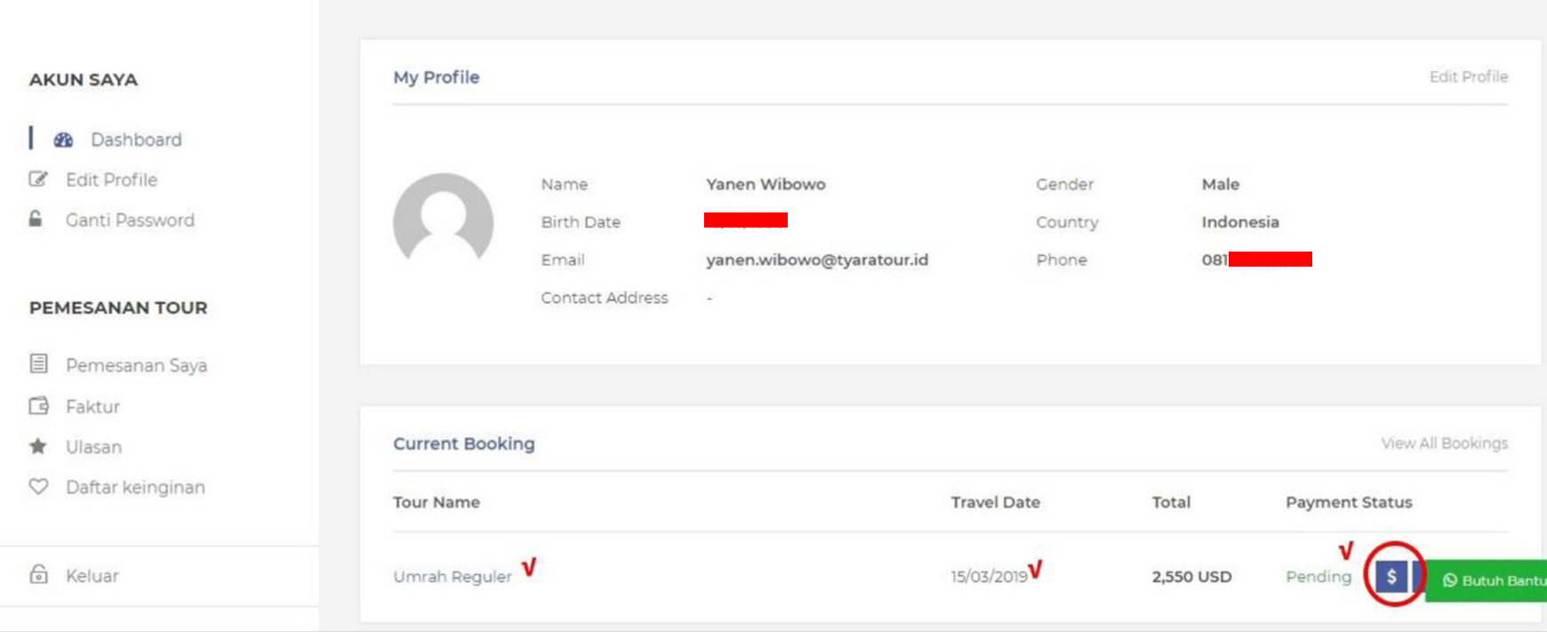Image resolution: width=1547 pixels, height=632 pixels.
Task: Open Dashboard in the sidebar menu
Action: point(136,140)
